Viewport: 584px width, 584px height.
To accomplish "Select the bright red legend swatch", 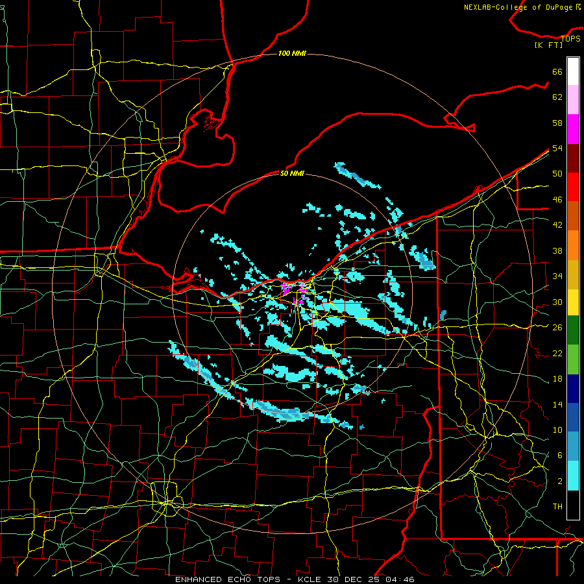I will coord(573,187).
